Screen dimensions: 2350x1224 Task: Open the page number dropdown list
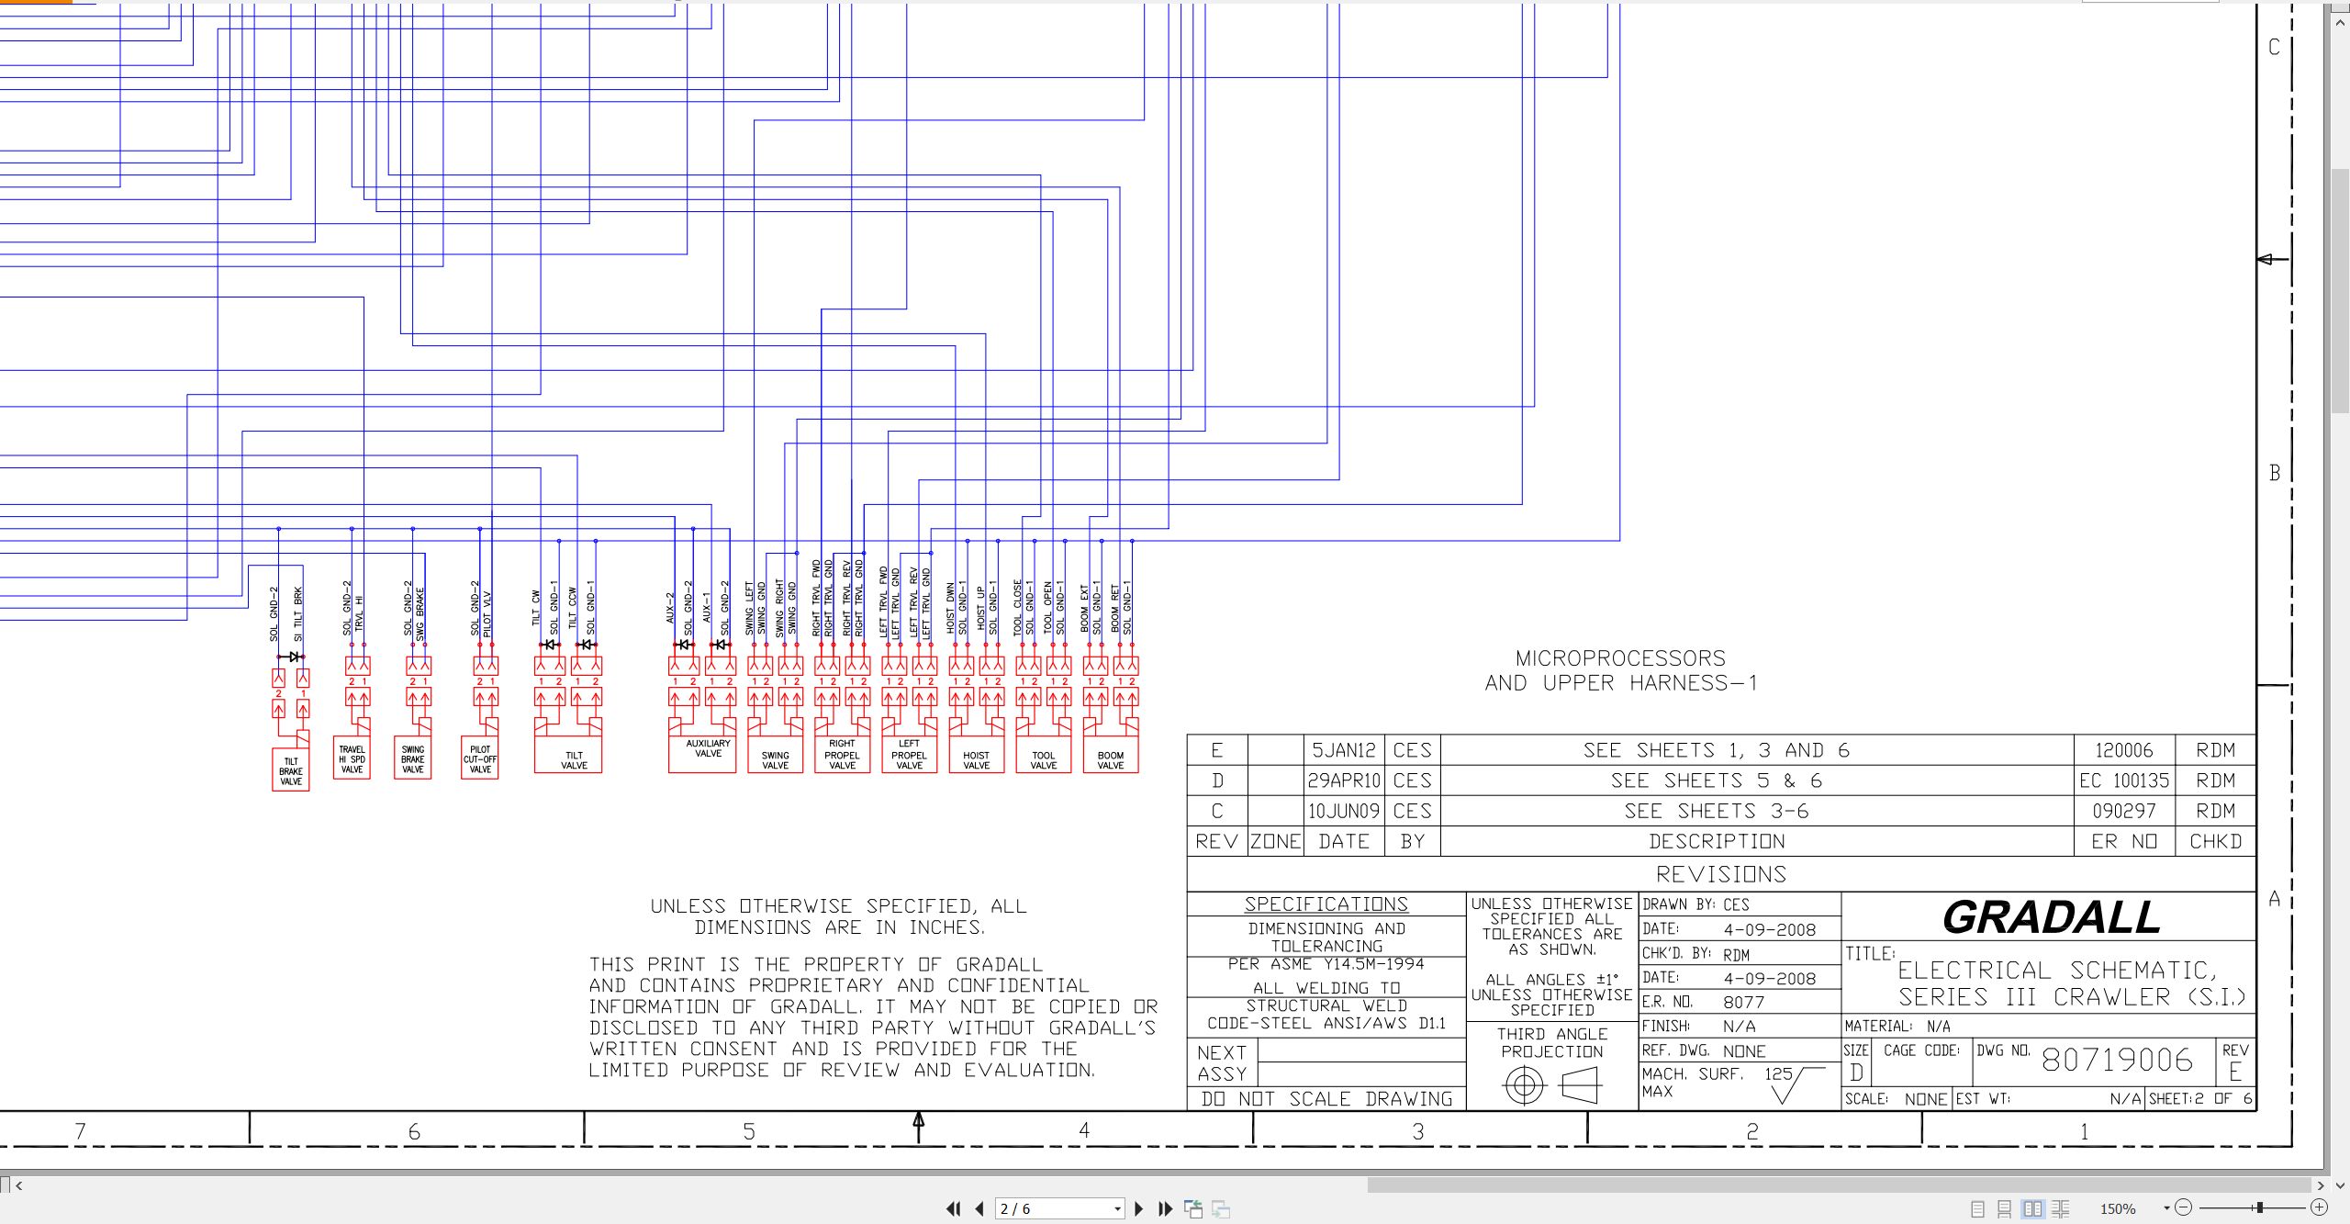coord(1117,1209)
